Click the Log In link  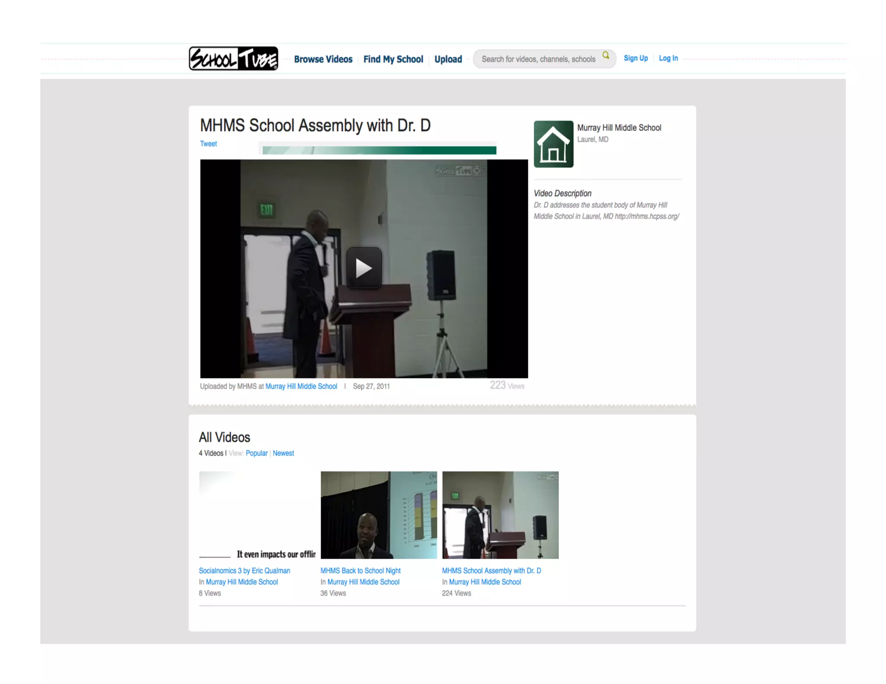pos(668,58)
